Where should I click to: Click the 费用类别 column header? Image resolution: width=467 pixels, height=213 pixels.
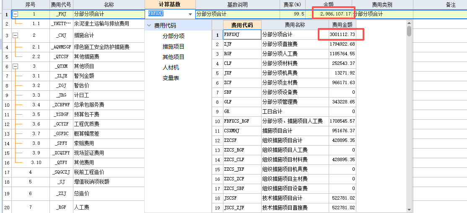tap(382, 5)
